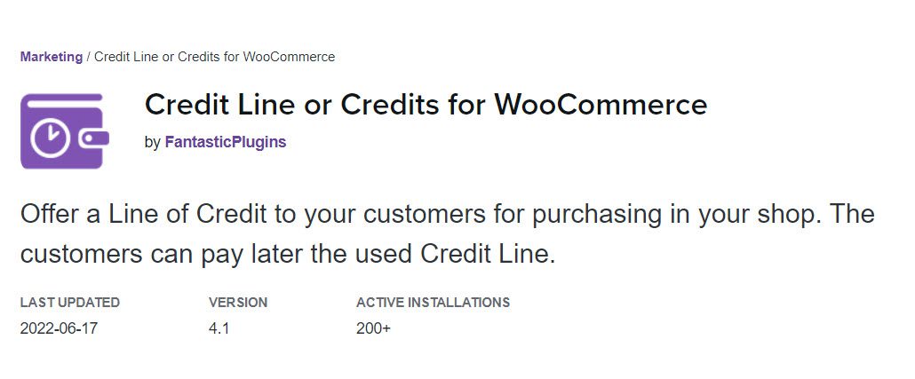Viewport: 915px width, 379px height.
Task: Click the ACTIVE INSTALLATIONS label
Action: [433, 303]
